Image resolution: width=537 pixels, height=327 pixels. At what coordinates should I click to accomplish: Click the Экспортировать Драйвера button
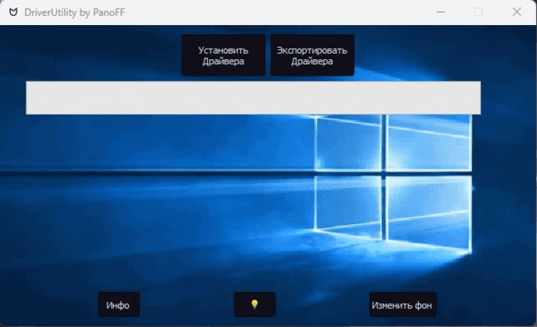click(312, 55)
